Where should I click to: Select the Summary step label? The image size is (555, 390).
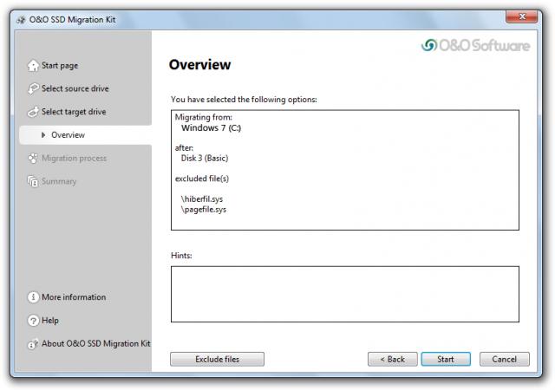click(59, 181)
